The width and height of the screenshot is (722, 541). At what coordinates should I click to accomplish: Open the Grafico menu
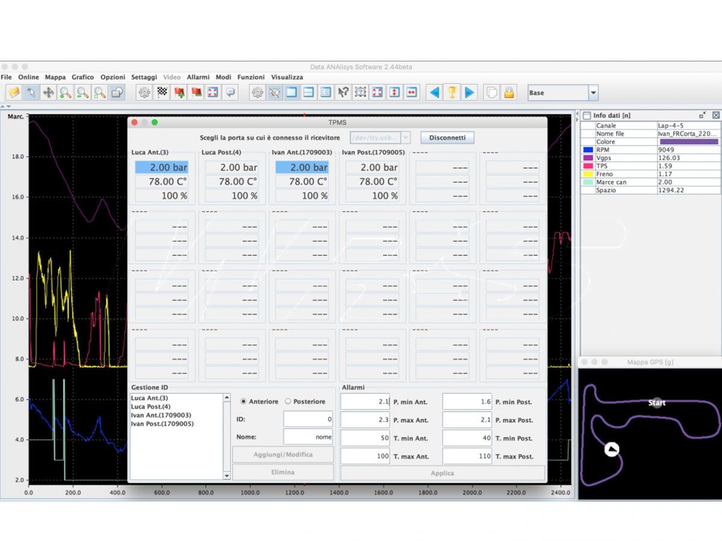click(x=83, y=77)
